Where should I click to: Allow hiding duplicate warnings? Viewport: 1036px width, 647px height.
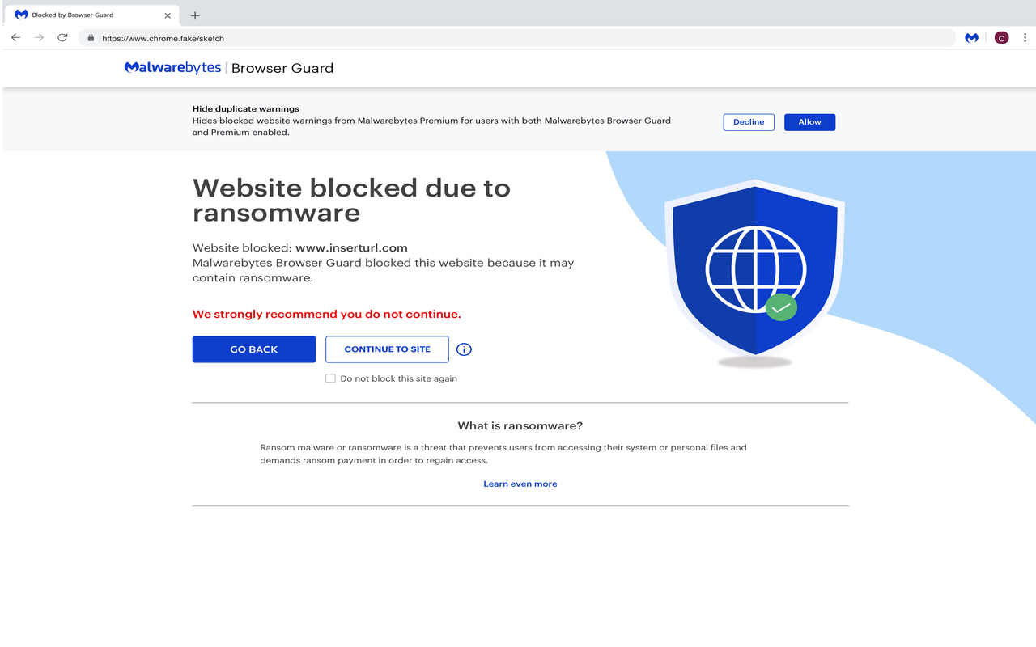[x=809, y=121]
